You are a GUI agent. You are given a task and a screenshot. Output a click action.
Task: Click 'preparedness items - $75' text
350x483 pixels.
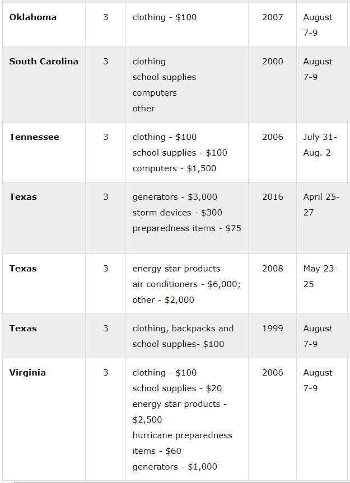tap(186, 228)
